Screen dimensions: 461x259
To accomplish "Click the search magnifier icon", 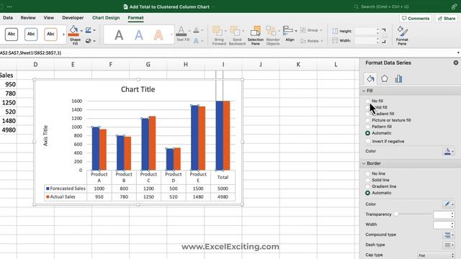I will [356, 6].
